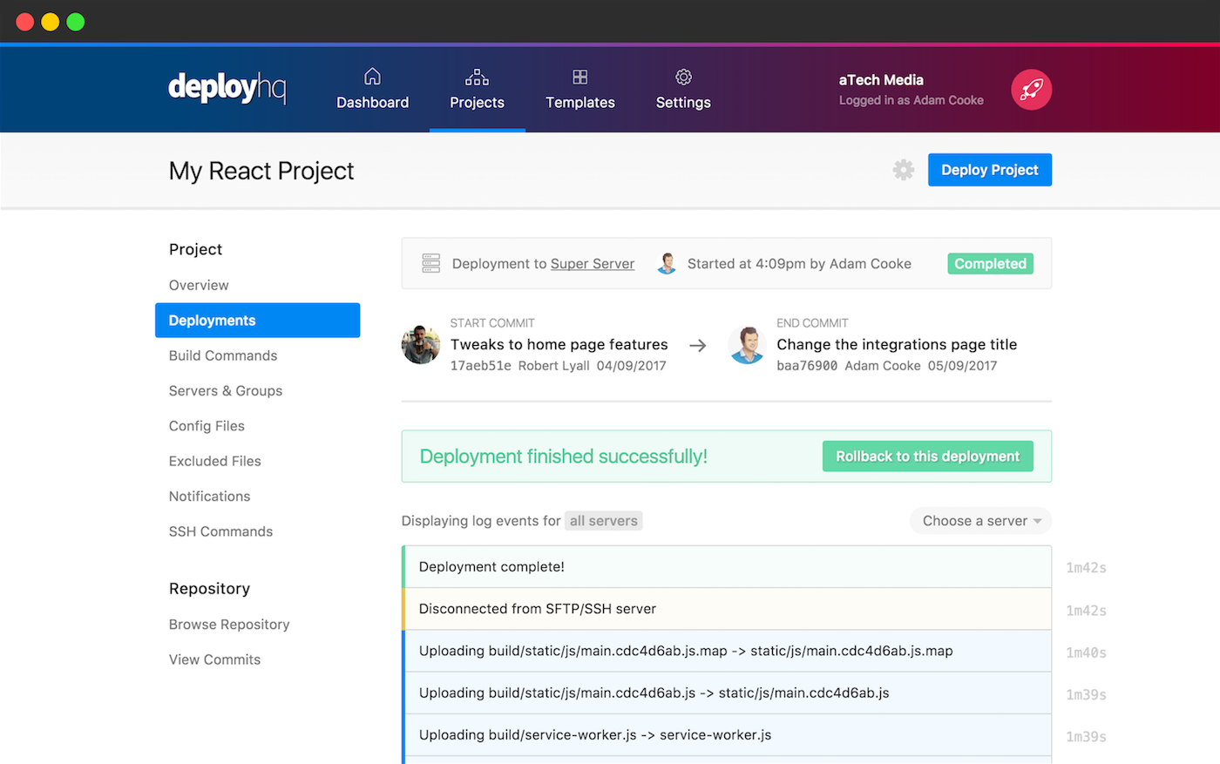Click Browse Repository link
The image size is (1220, 764).
pyautogui.click(x=229, y=625)
